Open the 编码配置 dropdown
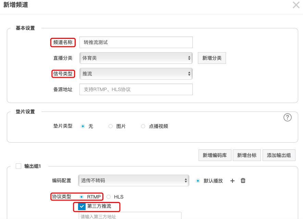This screenshot has width=303, height=219. (x=134, y=181)
